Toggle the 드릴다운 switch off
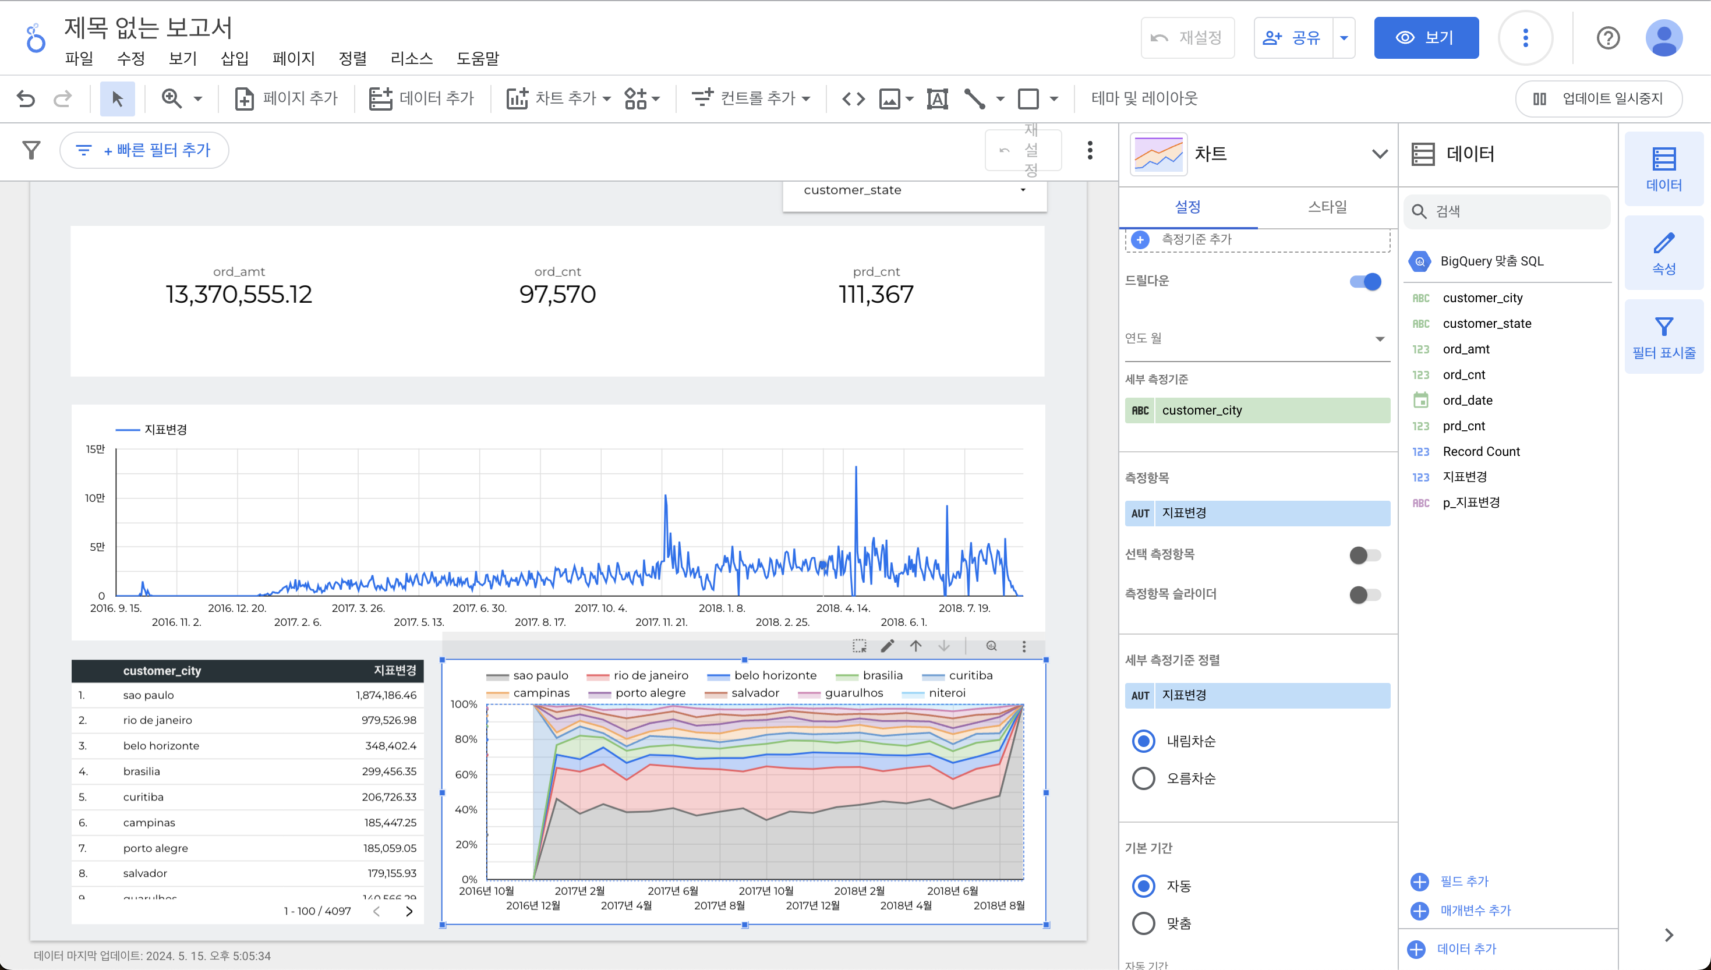The image size is (1711, 970). click(x=1365, y=281)
